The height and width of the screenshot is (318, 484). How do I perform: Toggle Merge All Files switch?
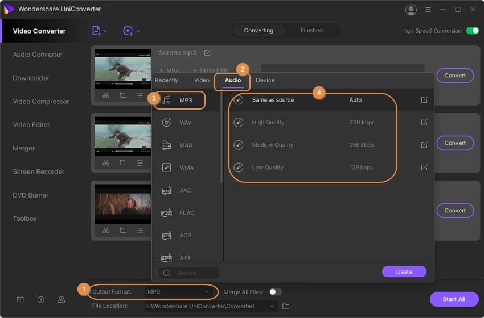click(275, 292)
